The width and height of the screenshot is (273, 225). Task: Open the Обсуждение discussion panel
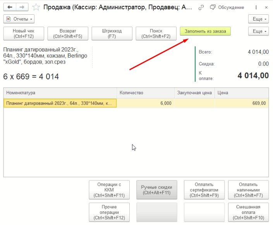[x=227, y=7]
